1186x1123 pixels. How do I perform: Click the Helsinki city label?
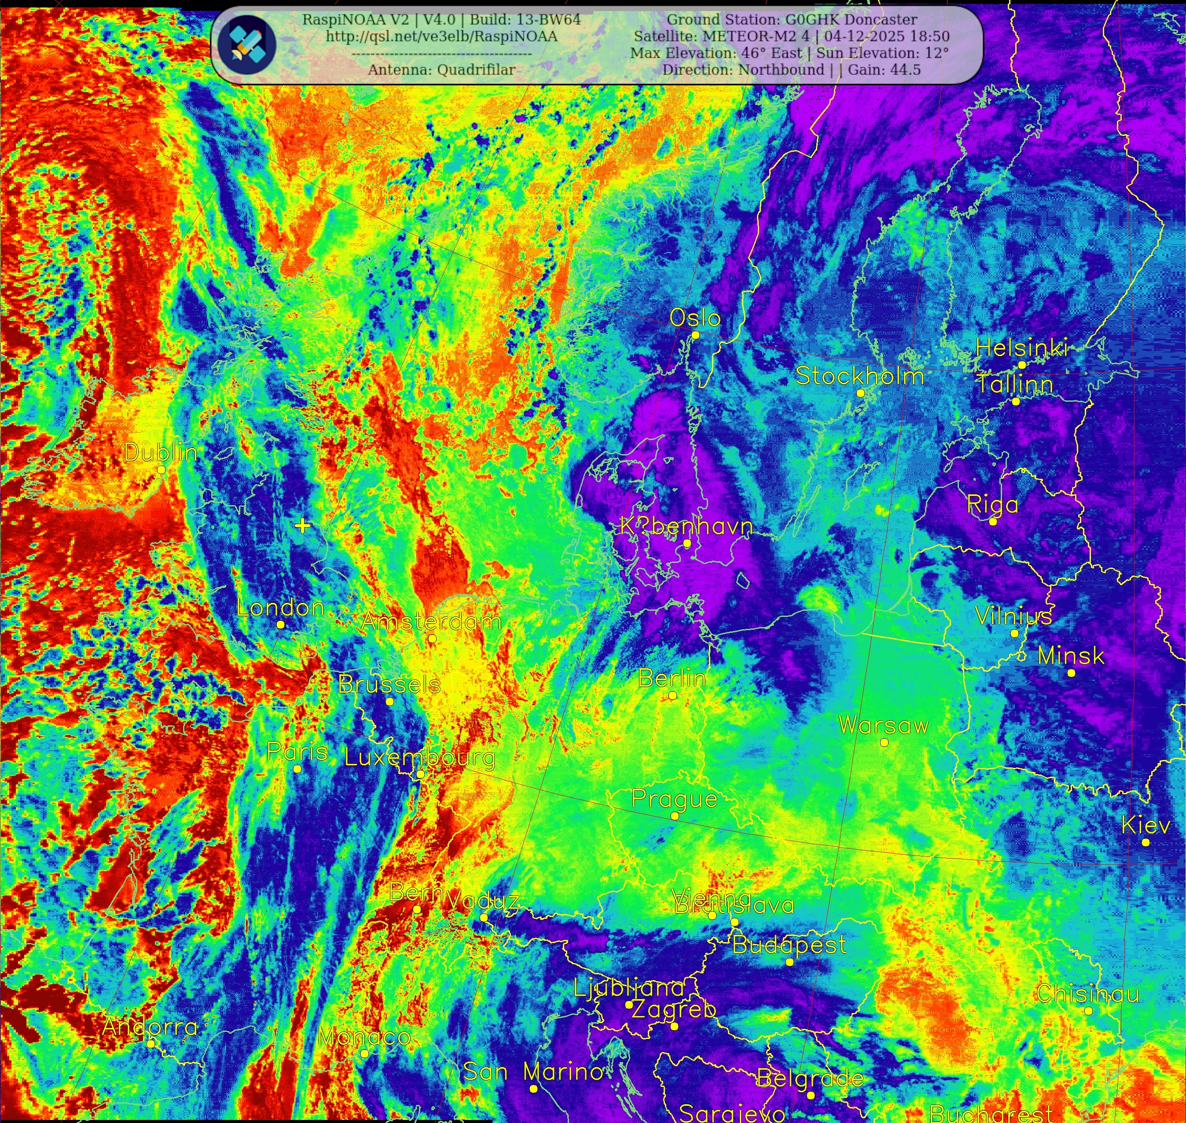tap(1021, 348)
